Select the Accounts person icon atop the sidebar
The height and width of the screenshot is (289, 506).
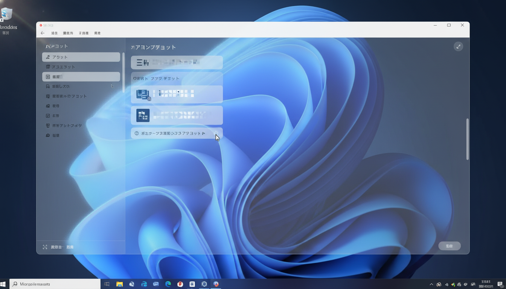coord(48,57)
